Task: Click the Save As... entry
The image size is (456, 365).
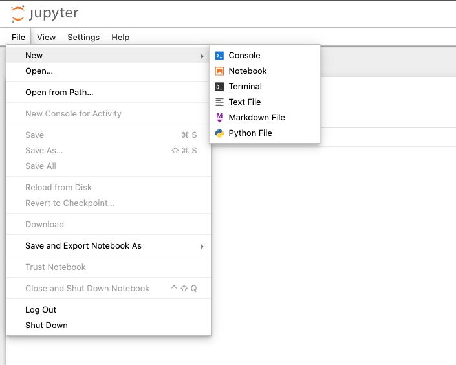Action: point(109,151)
